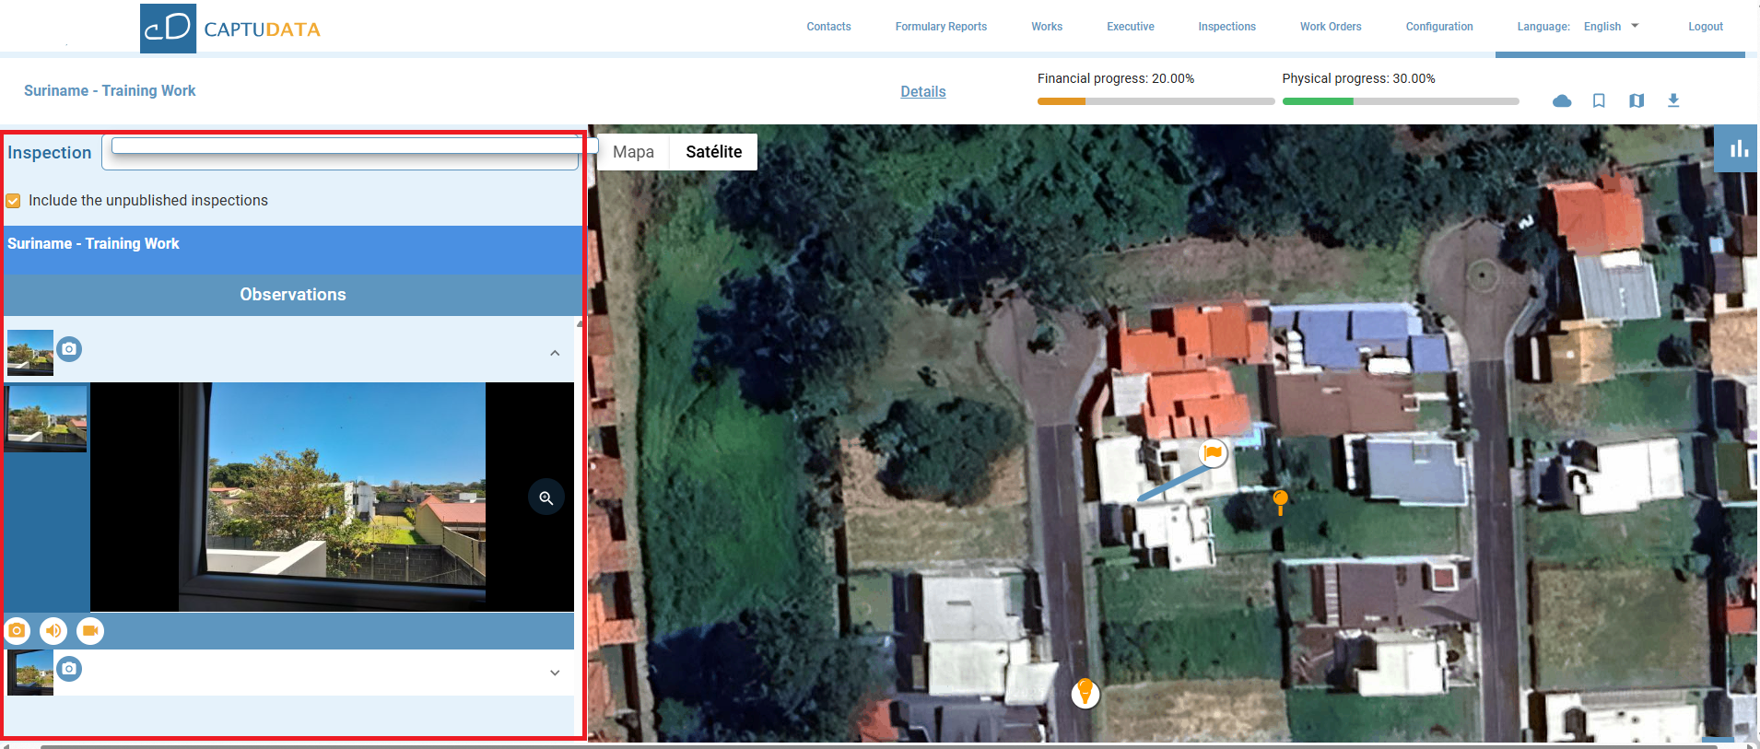The width and height of the screenshot is (1760, 749).
Task: Select the video camera media icon
Action: click(90, 631)
